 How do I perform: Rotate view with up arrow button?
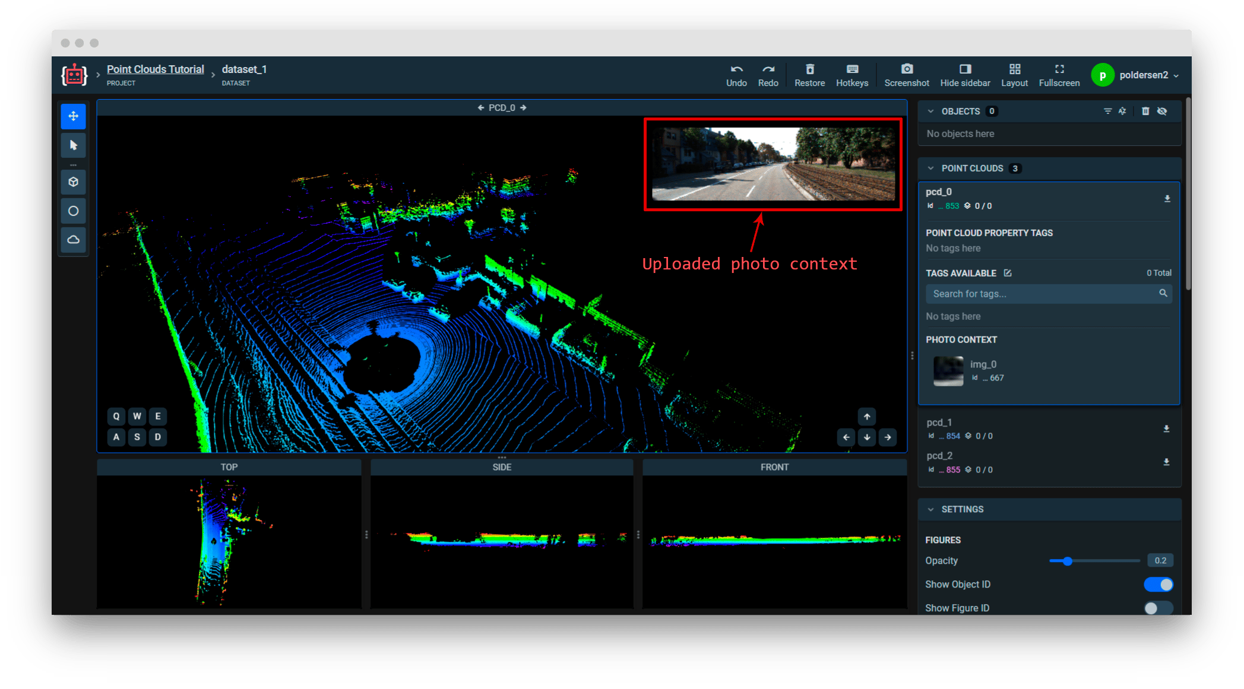(867, 417)
